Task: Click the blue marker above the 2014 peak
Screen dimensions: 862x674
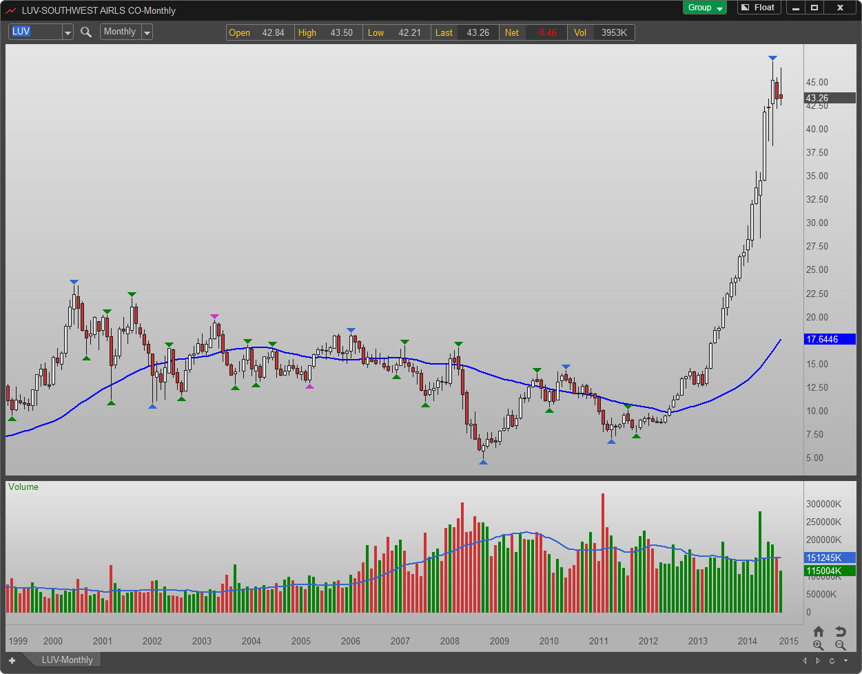Action: (x=772, y=58)
